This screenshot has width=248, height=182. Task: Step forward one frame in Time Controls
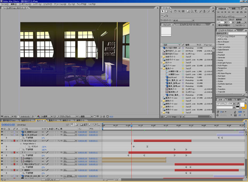(x=229, y=12)
